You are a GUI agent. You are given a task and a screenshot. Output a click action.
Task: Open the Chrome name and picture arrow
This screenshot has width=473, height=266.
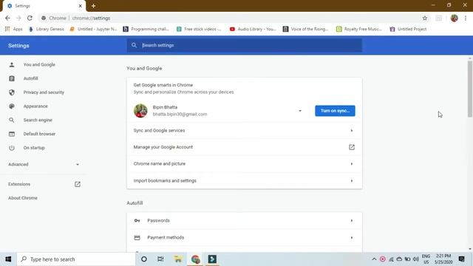352,164
